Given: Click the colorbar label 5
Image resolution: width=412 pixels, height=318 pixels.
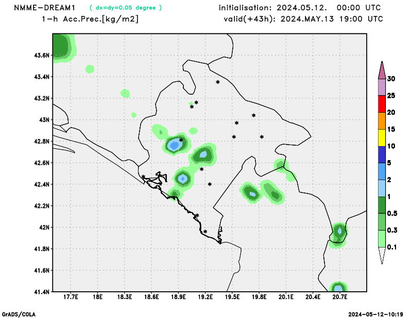Looking at the screenshot, I should tap(389, 163).
